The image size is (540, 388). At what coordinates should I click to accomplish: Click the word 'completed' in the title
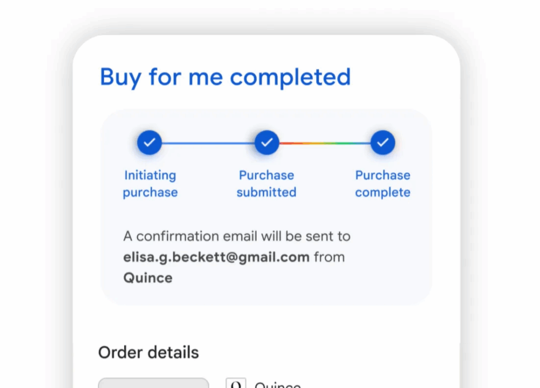tap(291, 77)
